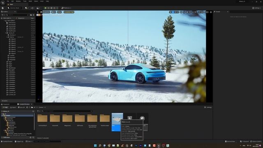Open the Output Log from the status bar
Screen dimensions: 263x148
(19, 141)
